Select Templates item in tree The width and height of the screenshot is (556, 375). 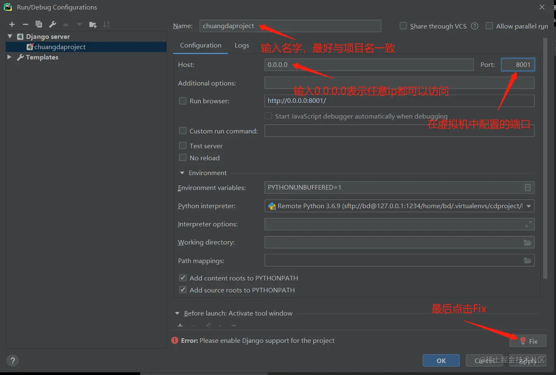coord(42,57)
